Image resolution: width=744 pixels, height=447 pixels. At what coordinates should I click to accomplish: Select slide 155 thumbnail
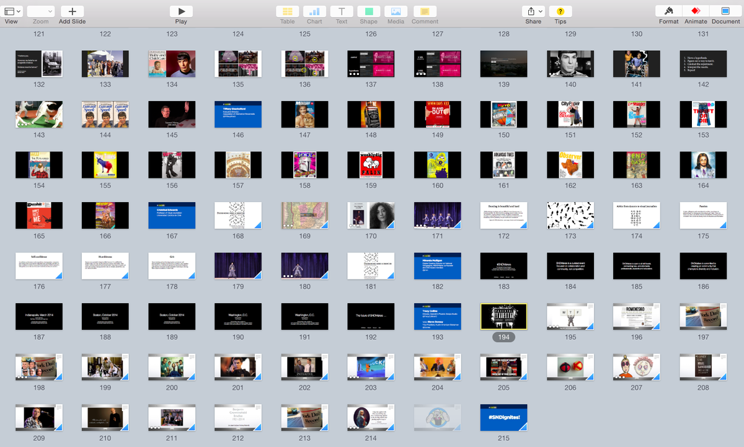(x=105, y=165)
